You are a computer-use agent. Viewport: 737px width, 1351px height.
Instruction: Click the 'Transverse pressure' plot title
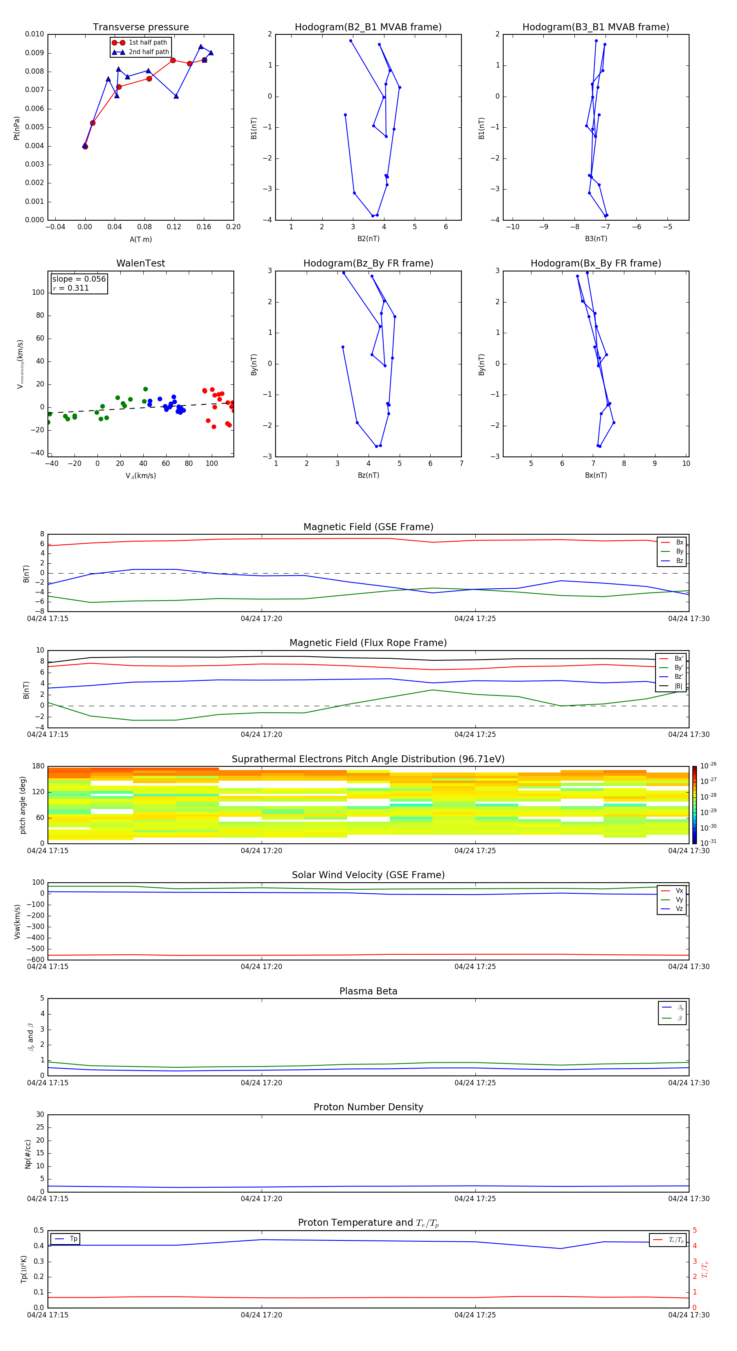point(140,27)
